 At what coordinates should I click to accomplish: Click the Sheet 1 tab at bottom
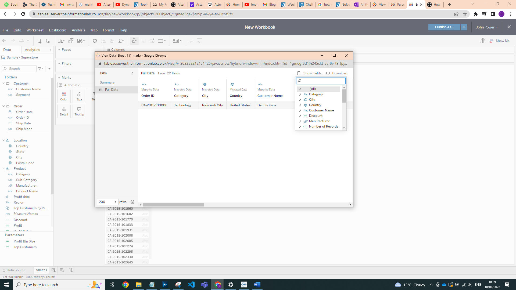click(41, 270)
